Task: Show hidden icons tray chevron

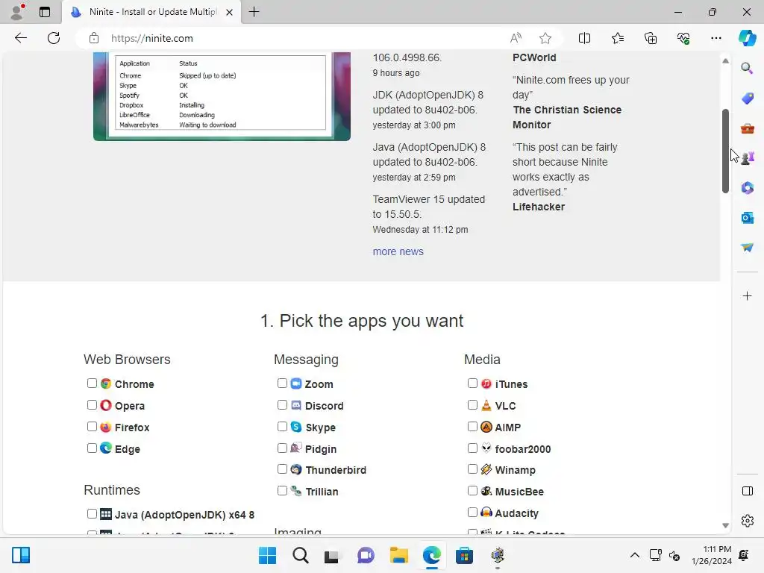Action: (634, 555)
